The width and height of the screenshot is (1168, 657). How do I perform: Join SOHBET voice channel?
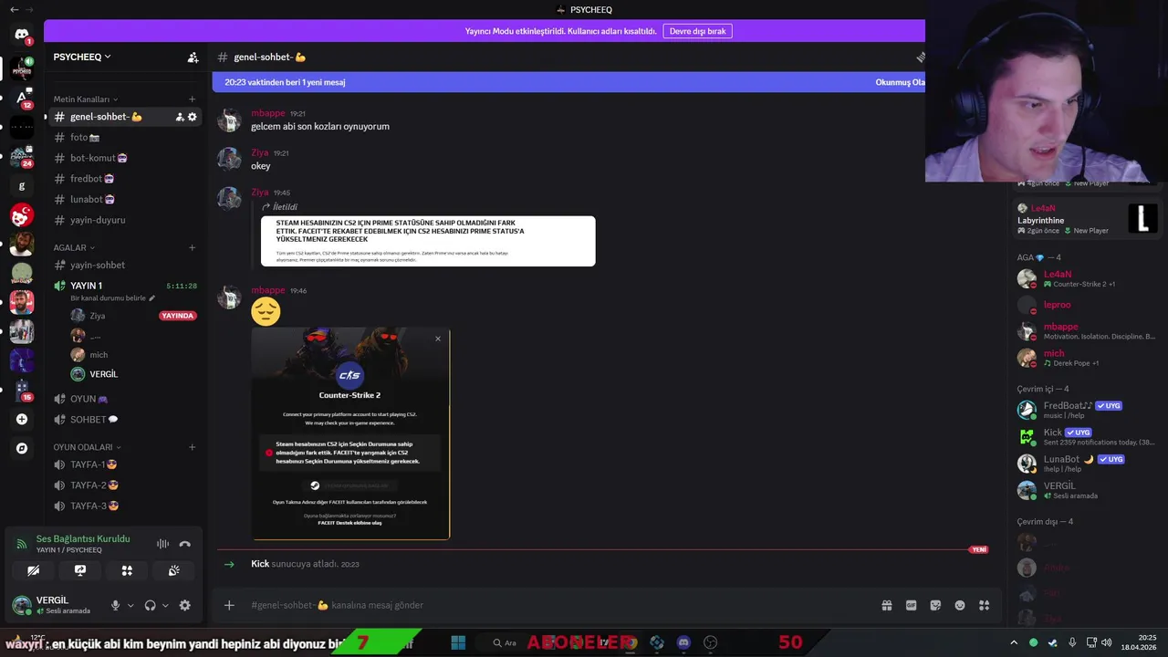(125, 420)
